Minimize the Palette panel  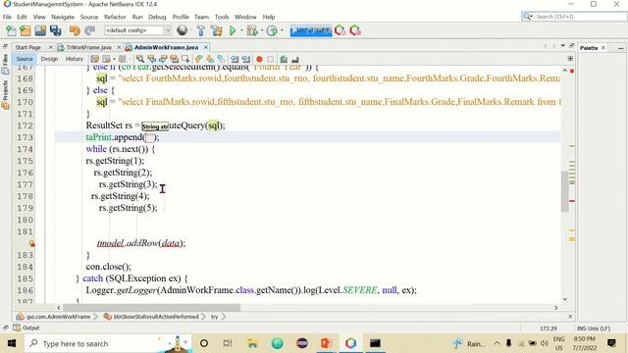(x=620, y=48)
